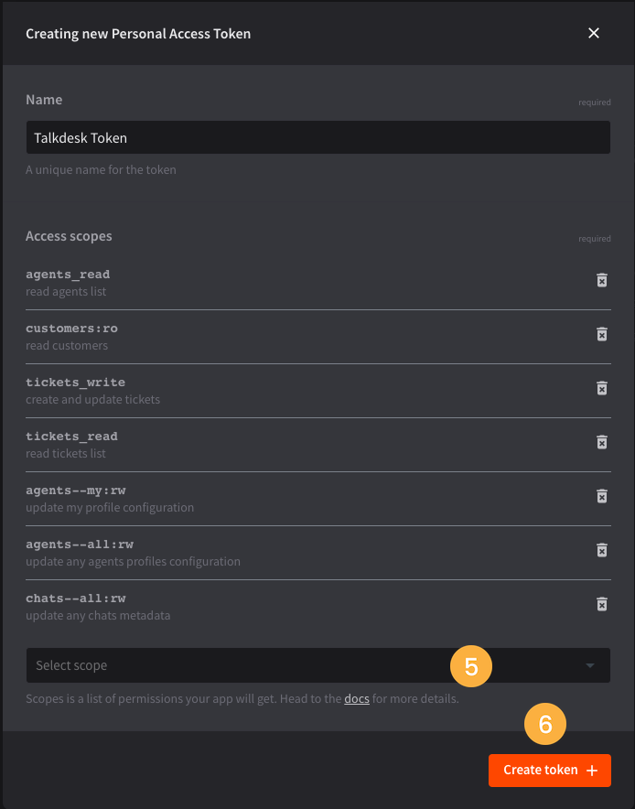Select the agents_read scope name

(x=68, y=275)
